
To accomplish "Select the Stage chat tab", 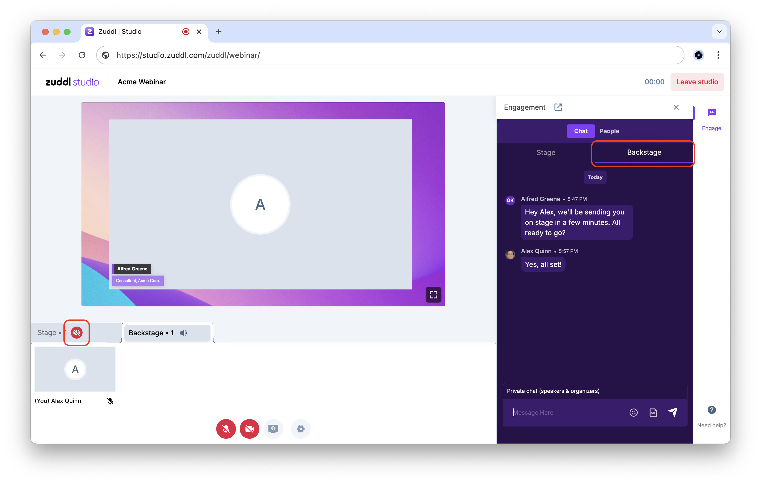I will (546, 153).
